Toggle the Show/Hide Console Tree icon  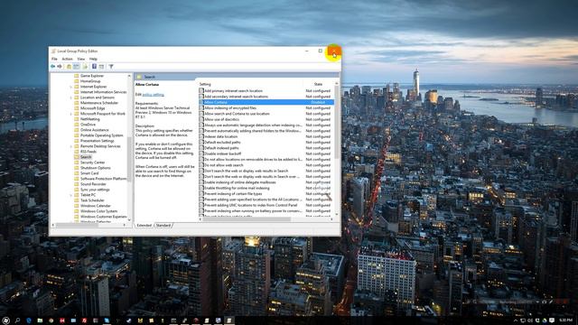76,66
